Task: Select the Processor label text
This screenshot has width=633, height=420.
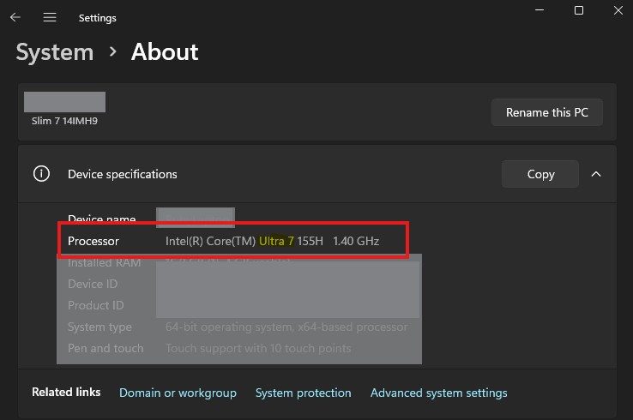Action: 93,241
